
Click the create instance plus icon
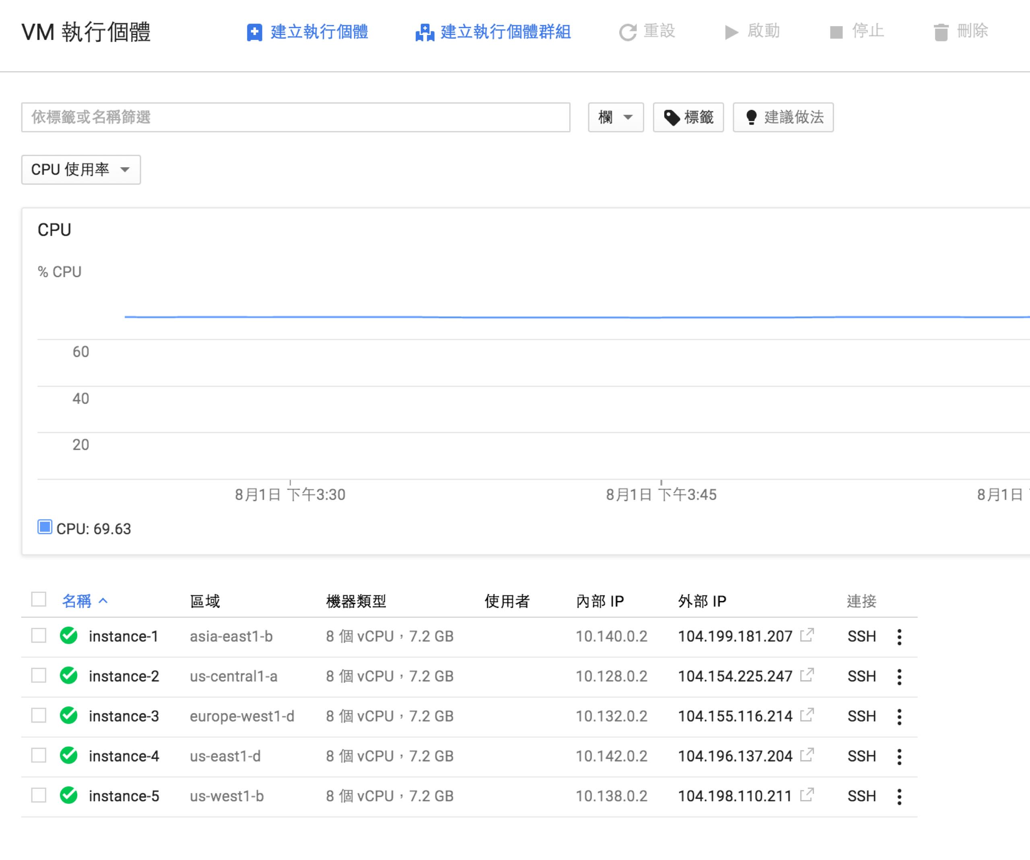click(x=254, y=32)
